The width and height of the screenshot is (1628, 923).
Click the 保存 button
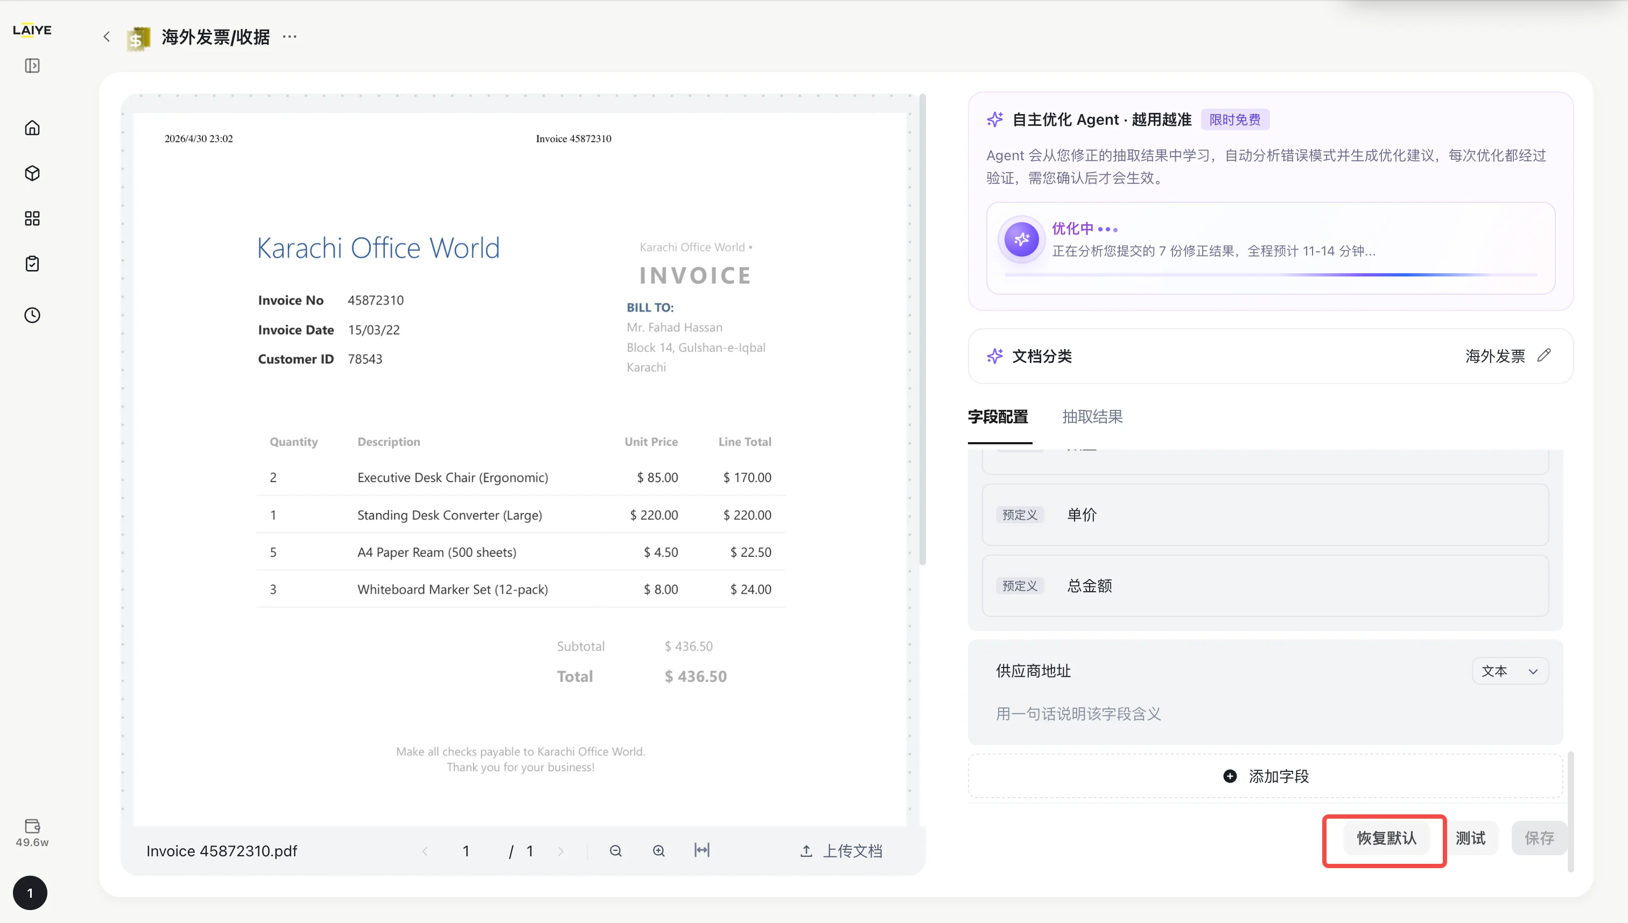click(1539, 838)
